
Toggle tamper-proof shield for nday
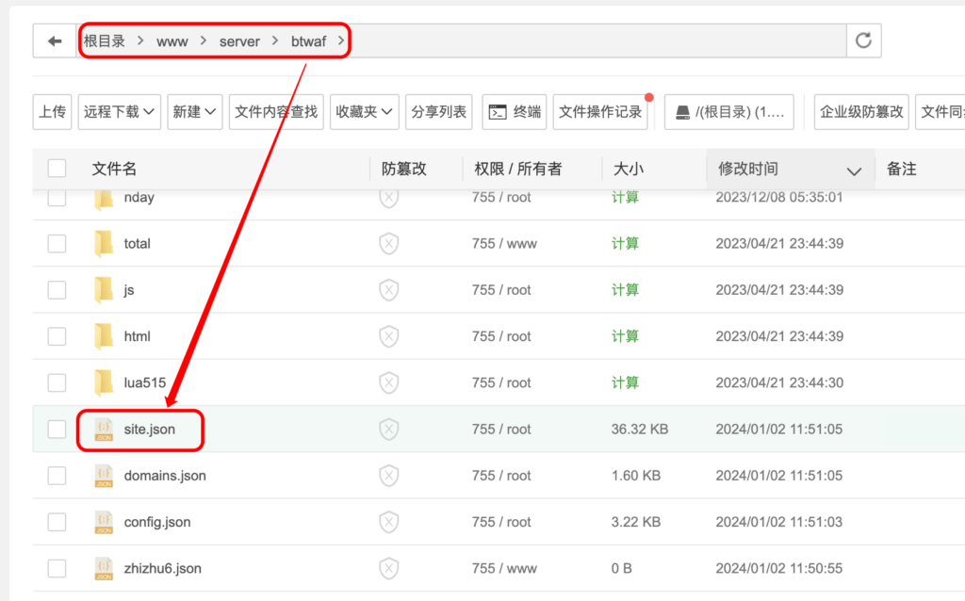pos(389,198)
